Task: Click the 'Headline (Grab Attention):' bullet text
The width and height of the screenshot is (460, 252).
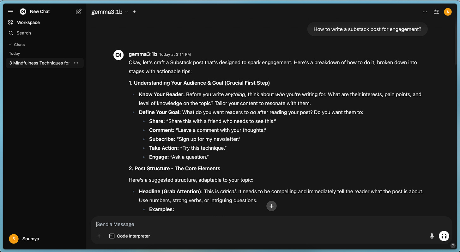Action: [171, 191]
